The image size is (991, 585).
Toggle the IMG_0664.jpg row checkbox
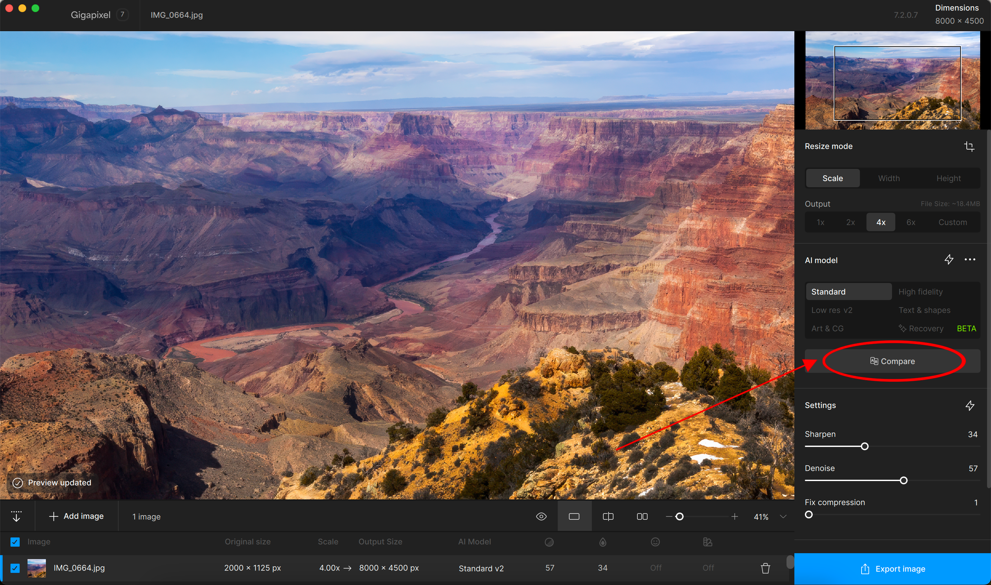[15, 568]
